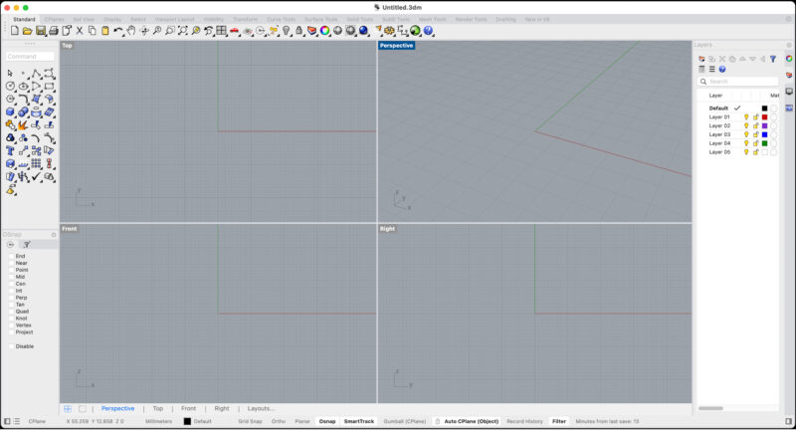
Task: Switch to the Front viewport tab
Action: (188, 408)
